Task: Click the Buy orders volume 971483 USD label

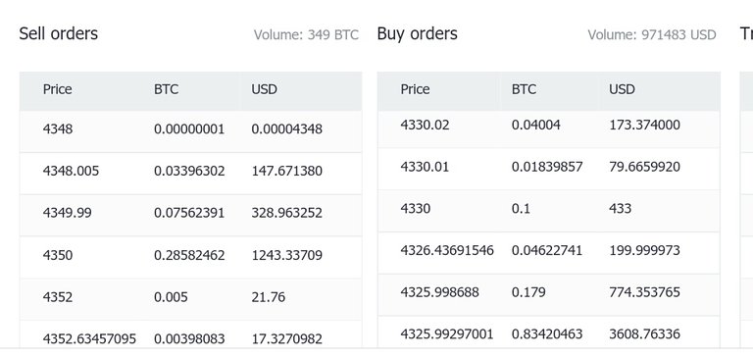Action: point(652,34)
